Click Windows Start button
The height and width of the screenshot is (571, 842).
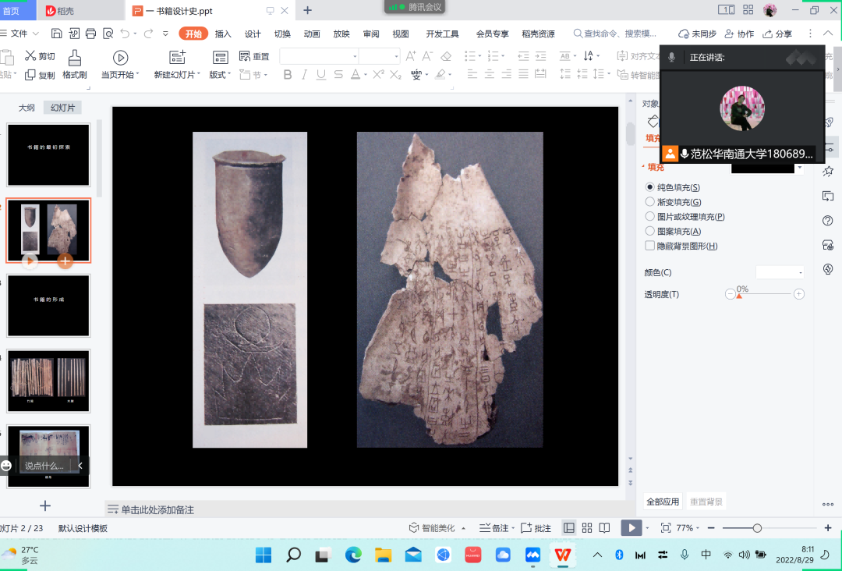264,555
